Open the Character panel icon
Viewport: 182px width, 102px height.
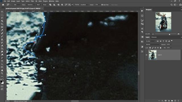142,29
